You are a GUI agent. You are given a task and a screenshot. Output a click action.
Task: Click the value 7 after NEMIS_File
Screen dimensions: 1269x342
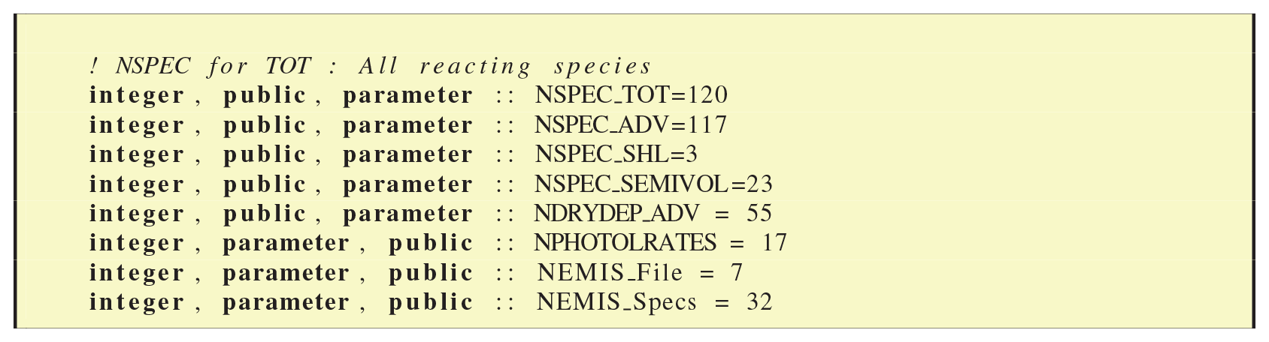pyautogui.click(x=737, y=272)
